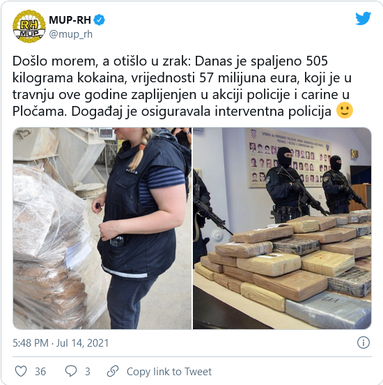Viewport: 383px width, 385px height.
Task: Open the 5:48 PM Jul 14, 2021 timestamp
Action: tap(61, 343)
